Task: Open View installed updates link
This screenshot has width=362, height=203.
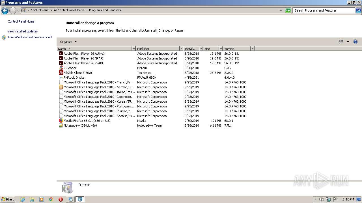Action: 23,31
